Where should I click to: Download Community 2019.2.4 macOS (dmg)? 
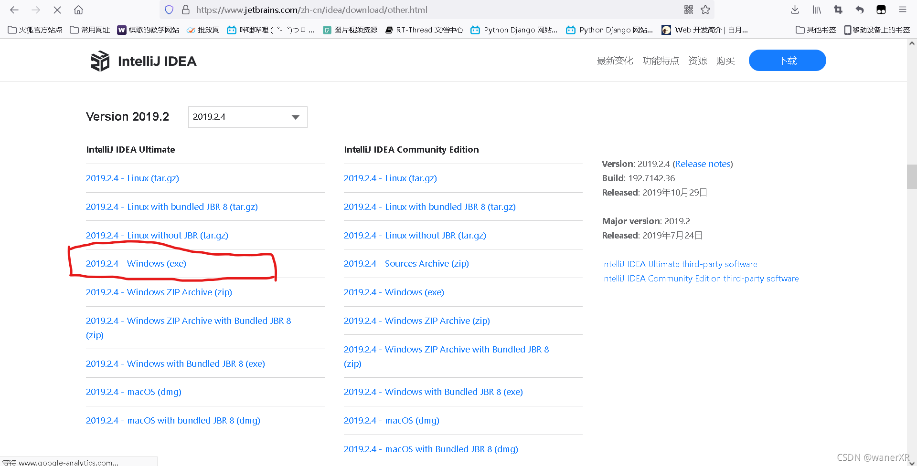(392, 420)
